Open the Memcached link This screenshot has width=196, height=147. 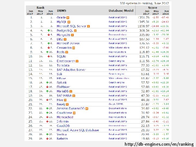click(65, 117)
